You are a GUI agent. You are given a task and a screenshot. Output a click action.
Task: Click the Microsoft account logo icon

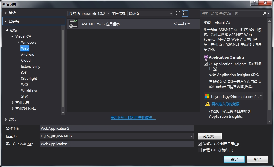tap(207, 96)
